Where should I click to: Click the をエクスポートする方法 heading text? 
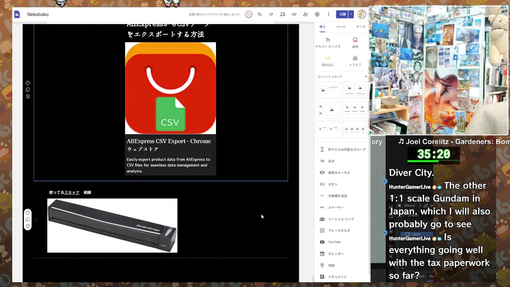coord(166,34)
